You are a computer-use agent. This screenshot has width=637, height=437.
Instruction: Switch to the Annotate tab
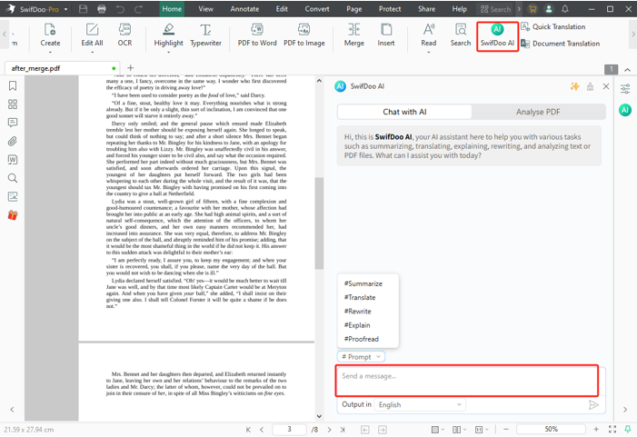pos(244,9)
